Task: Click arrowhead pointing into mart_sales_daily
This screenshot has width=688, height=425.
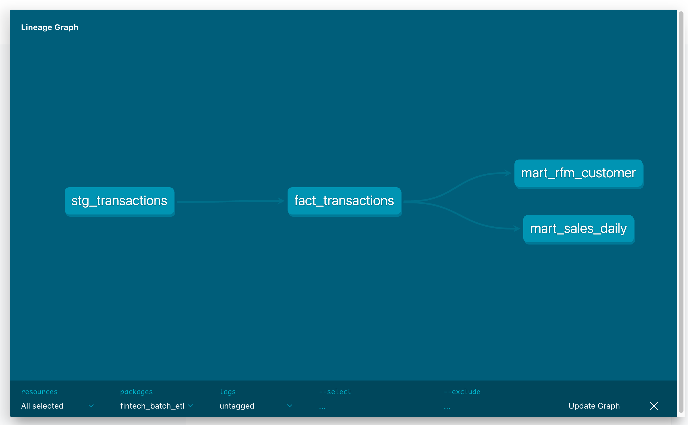Action: 516,229
